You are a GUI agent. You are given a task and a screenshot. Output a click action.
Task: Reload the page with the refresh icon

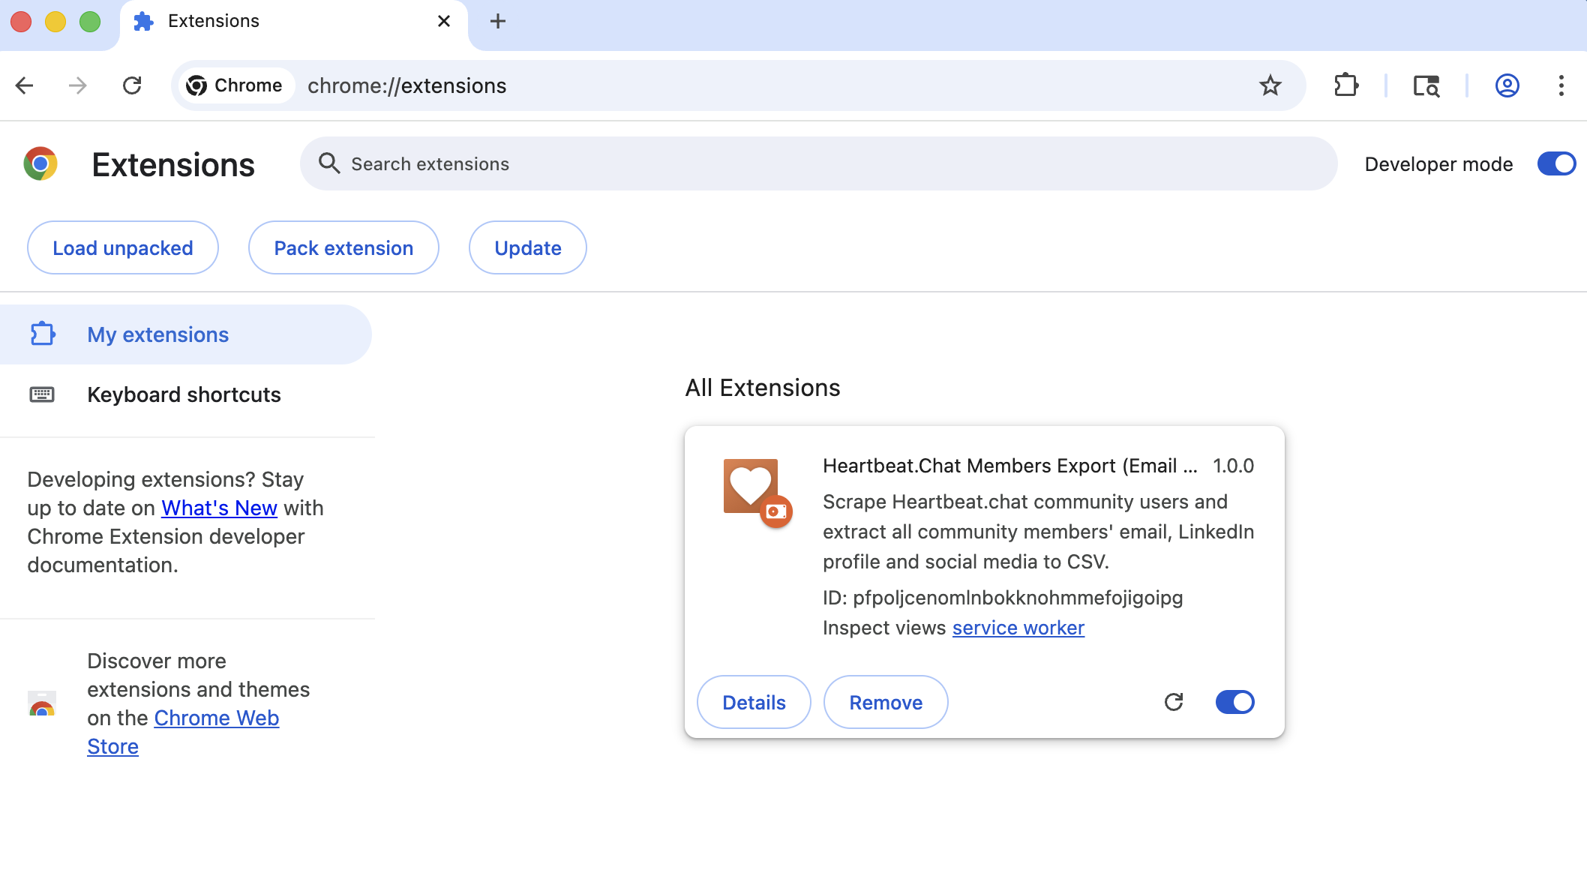click(x=132, y=85)
